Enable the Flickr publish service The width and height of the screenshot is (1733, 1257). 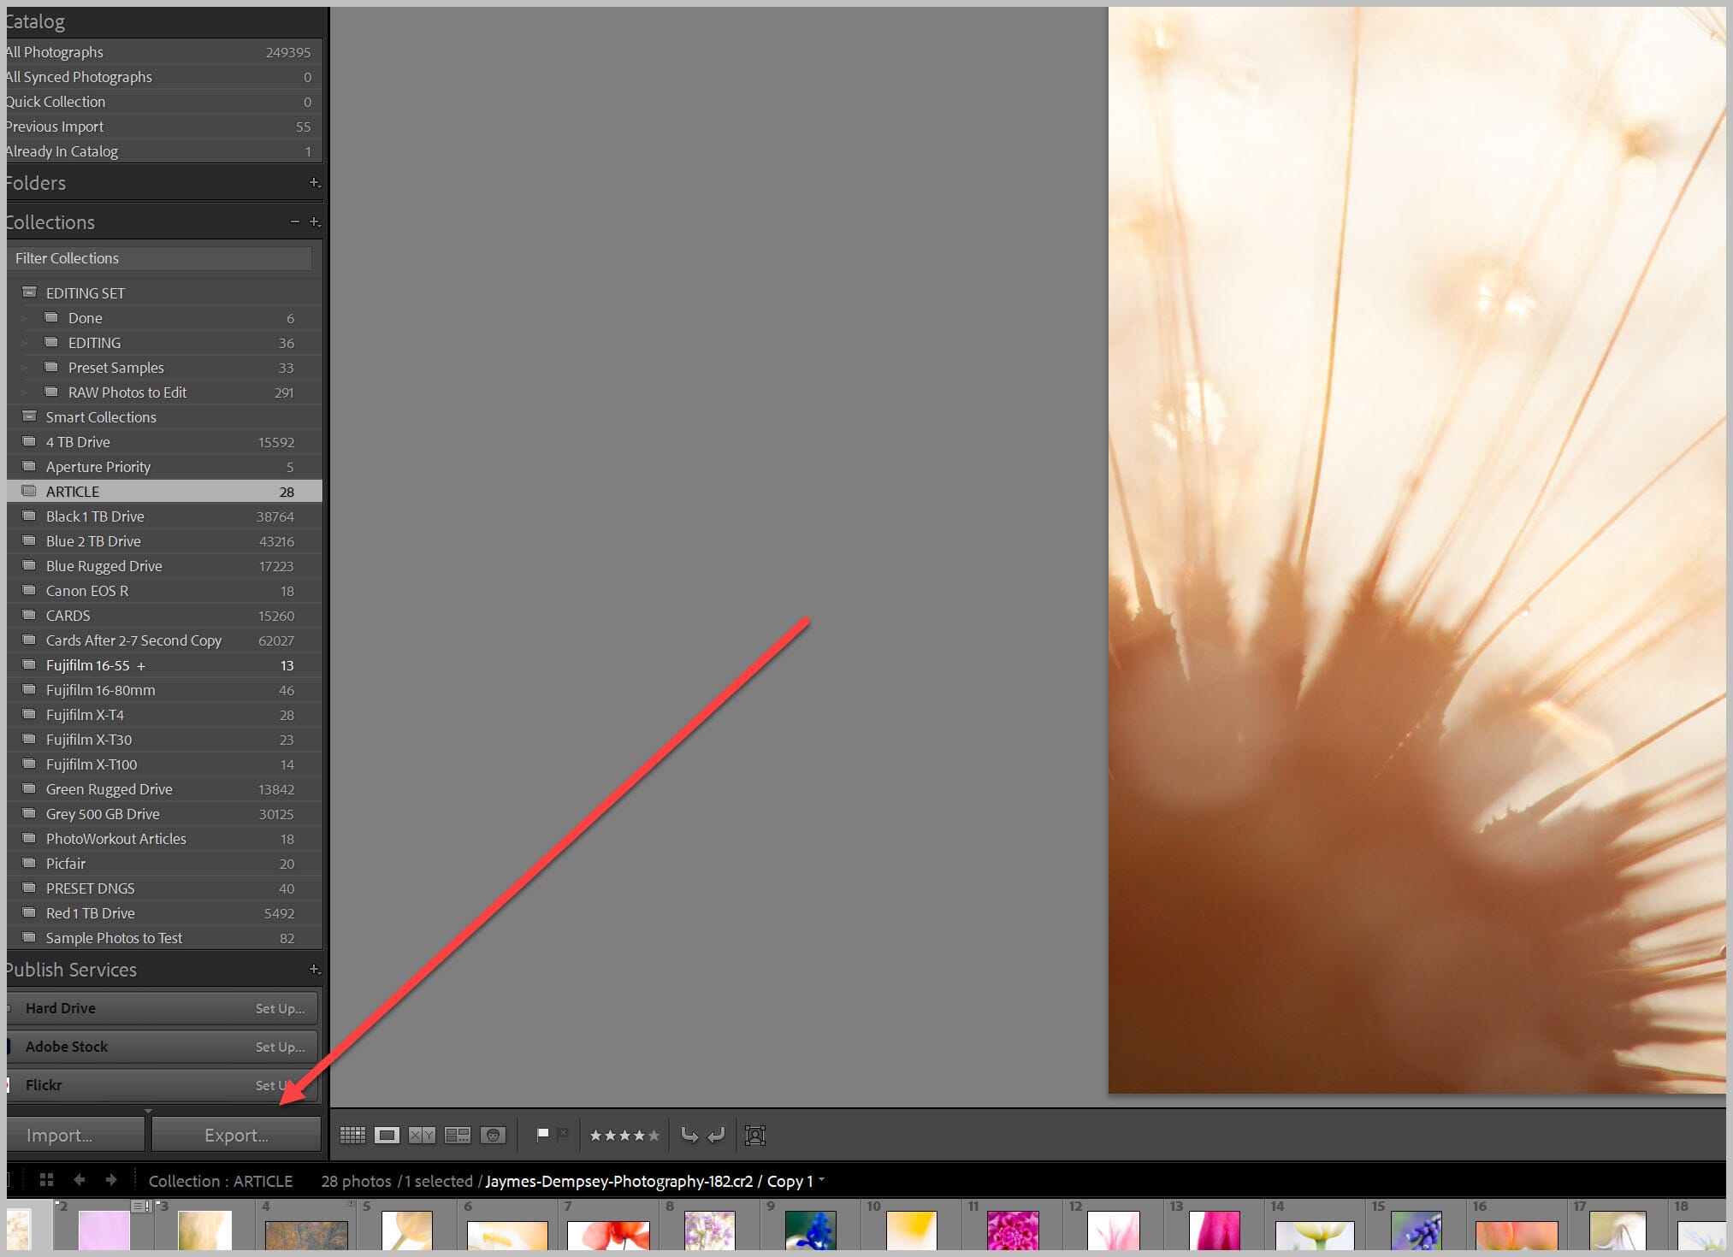click(x=277, y=1083)
